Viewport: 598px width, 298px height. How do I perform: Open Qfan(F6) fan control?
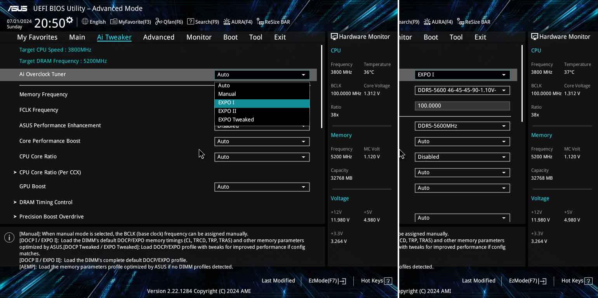coord(169,22)
